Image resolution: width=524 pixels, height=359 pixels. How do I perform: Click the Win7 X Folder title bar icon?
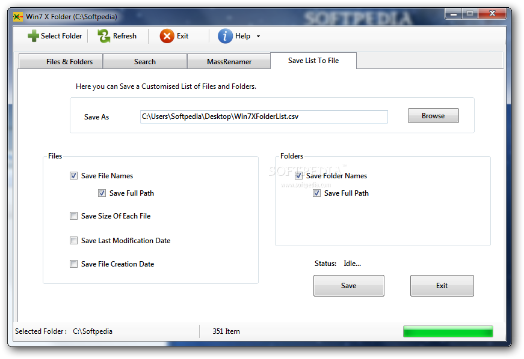(18, 17)
